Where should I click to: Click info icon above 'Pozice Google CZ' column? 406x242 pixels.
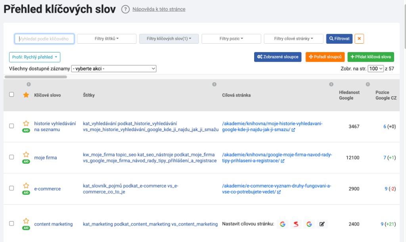[x=368, y=84]
